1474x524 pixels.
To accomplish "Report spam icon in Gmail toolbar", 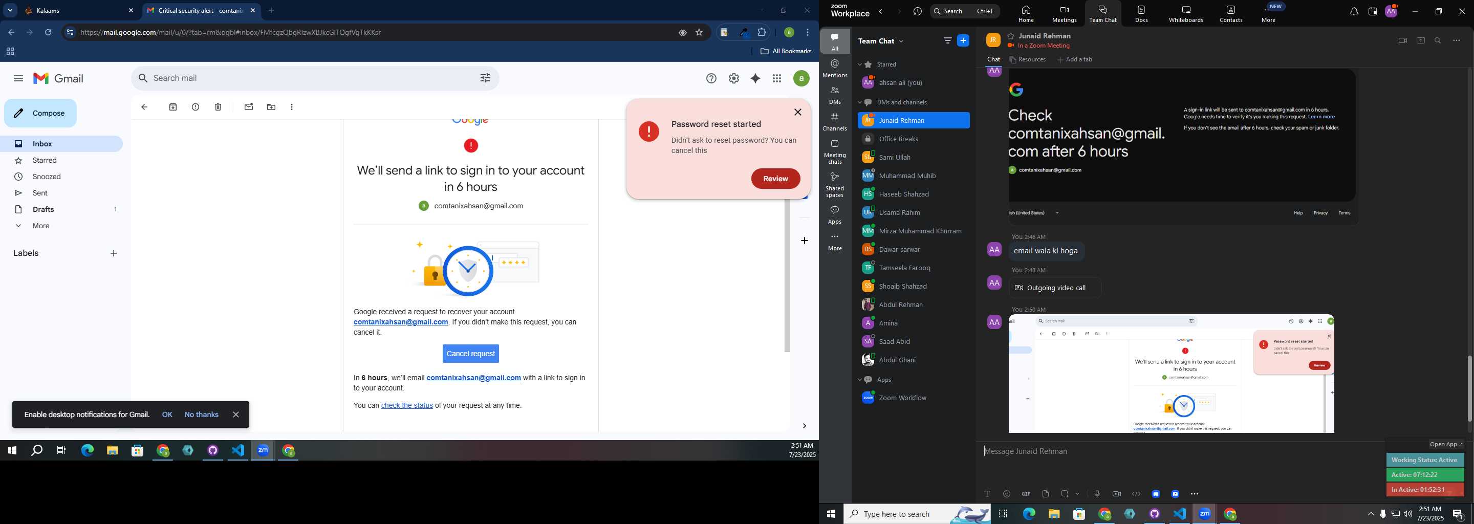I will click(196, 107).
